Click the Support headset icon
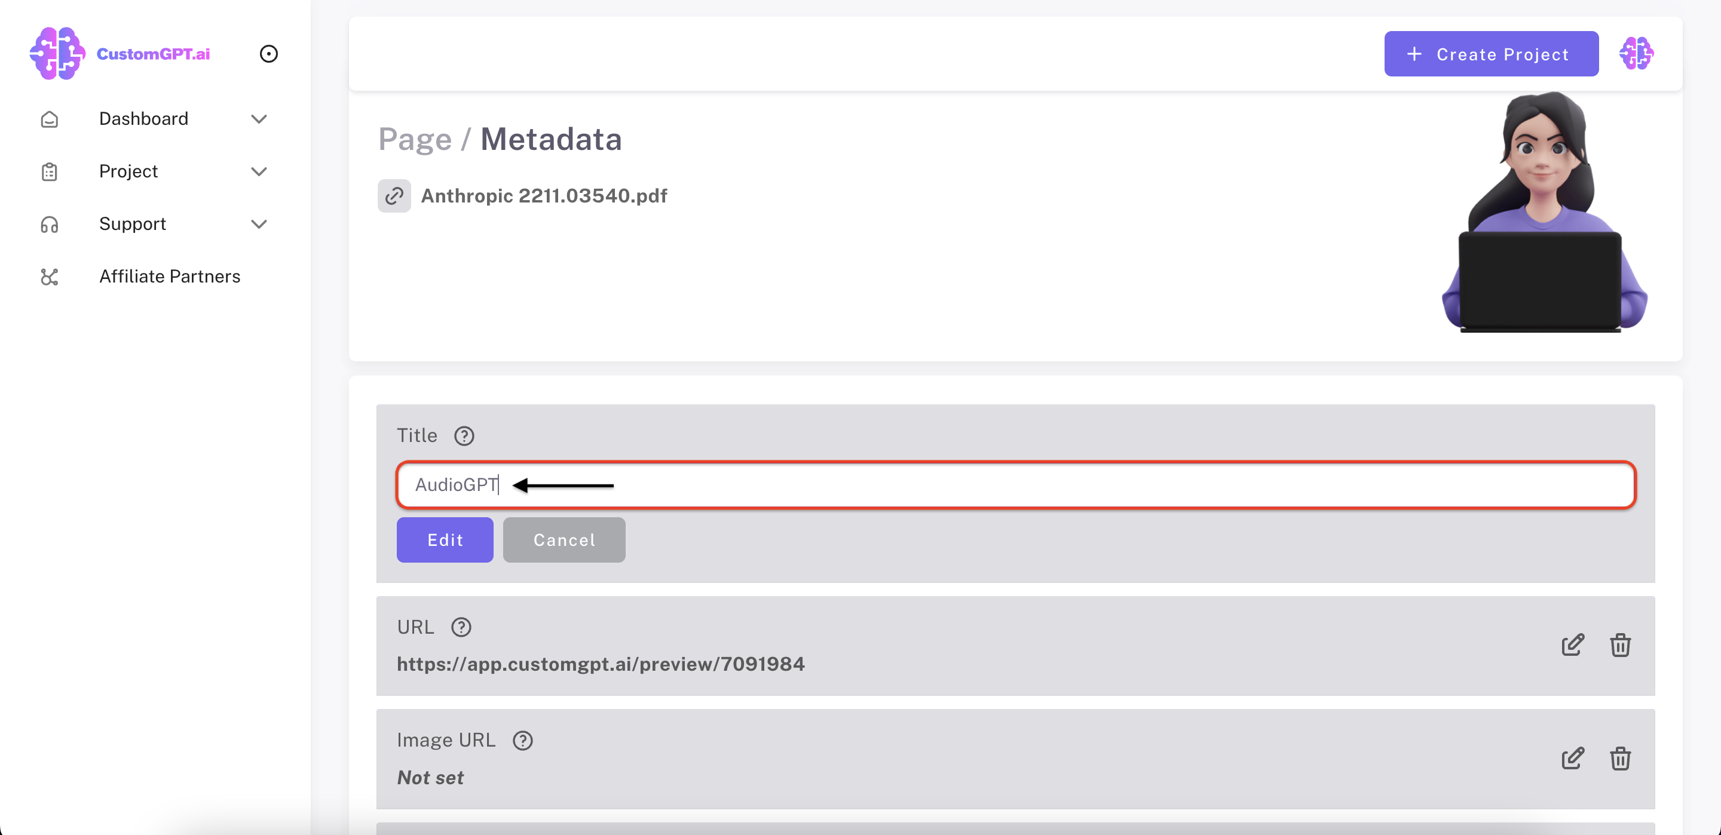The width and height of the screenshot is (1721, 835). pos(50,225)
